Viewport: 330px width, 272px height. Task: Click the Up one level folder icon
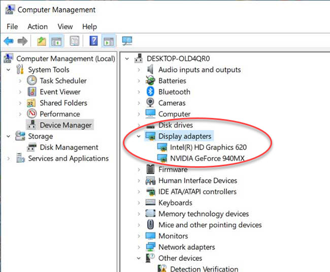pos(42,41)
